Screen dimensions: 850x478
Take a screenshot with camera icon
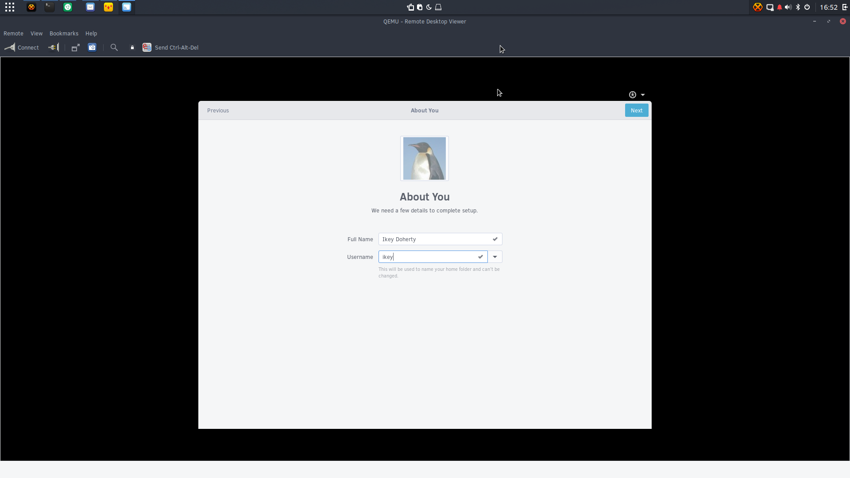92,47
